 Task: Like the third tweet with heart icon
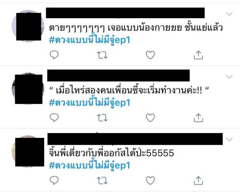(x=150, y=181)
